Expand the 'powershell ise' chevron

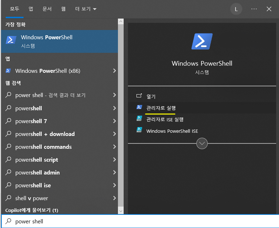point(115,185)
